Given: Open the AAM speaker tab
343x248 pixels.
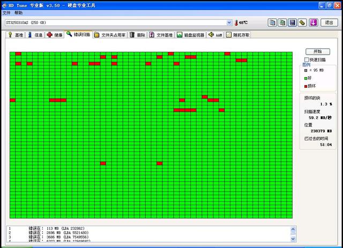Looking at the screenshot, I should (x=215, y=35).
